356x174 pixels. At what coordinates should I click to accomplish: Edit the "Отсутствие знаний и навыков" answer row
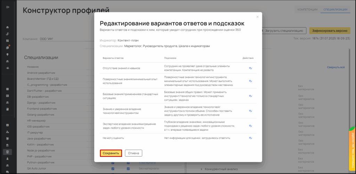pos(250,68)
